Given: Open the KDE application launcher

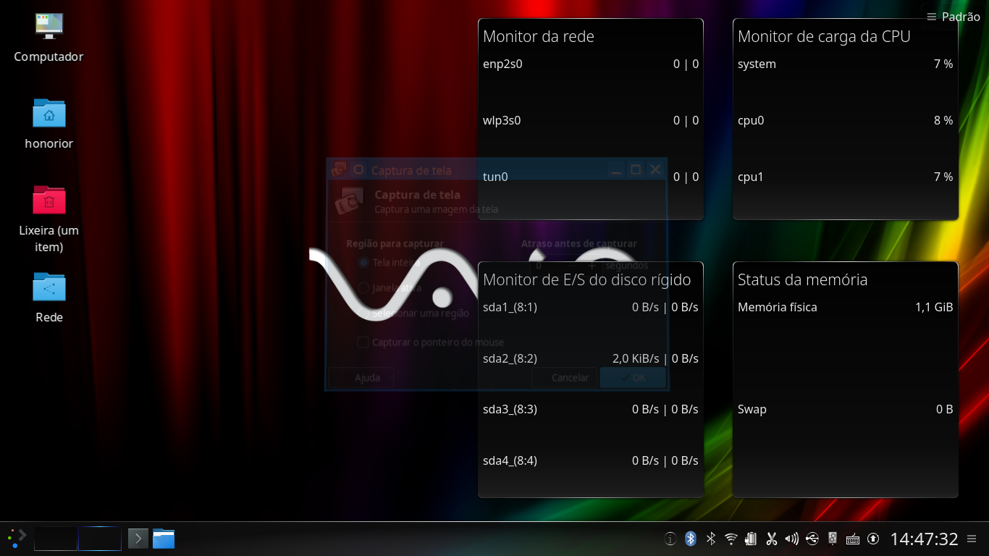Looking at the screenshot, I should (x=17, y=539).
